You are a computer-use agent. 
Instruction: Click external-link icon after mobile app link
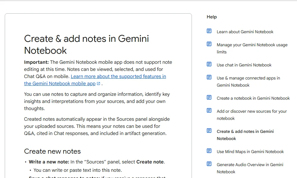point(99,83)
